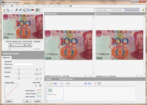
Task: Click the edit step document icon
Action: click(x=100, y=83)
